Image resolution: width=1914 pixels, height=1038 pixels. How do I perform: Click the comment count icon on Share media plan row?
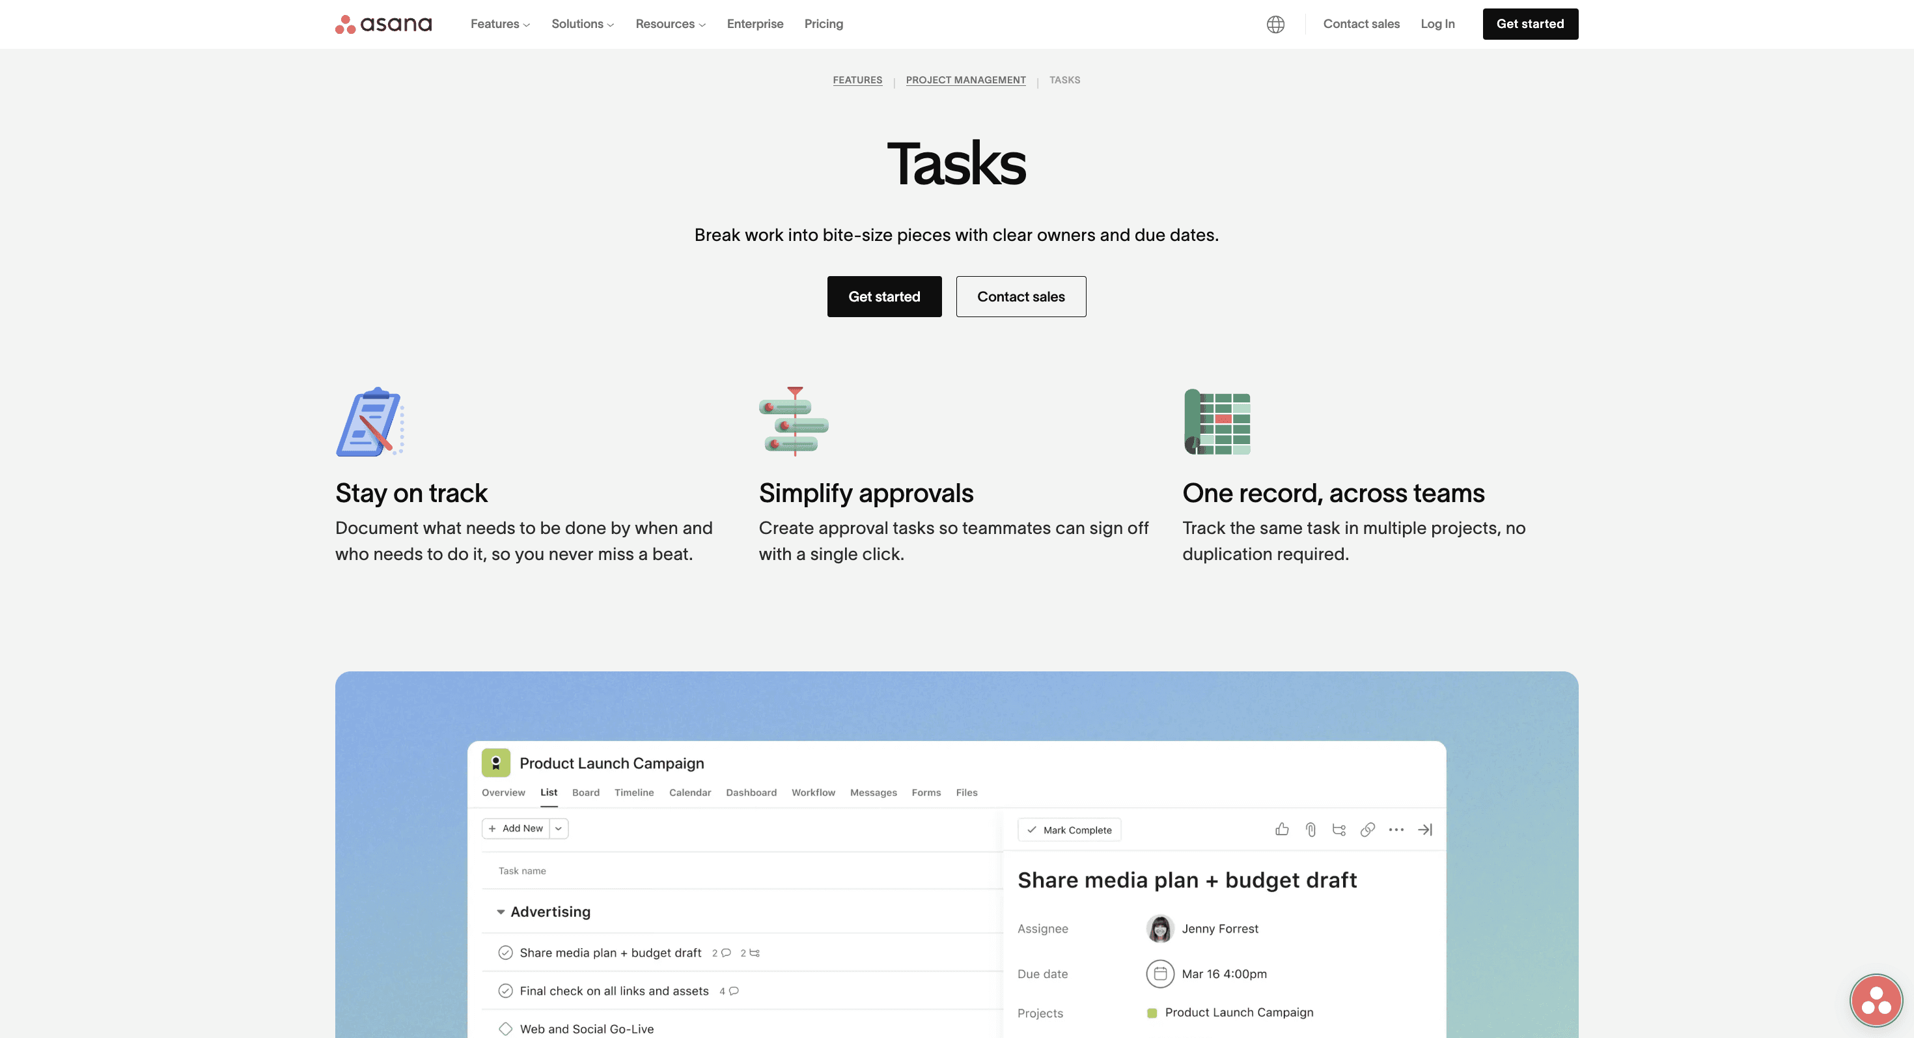pos(726,953)
